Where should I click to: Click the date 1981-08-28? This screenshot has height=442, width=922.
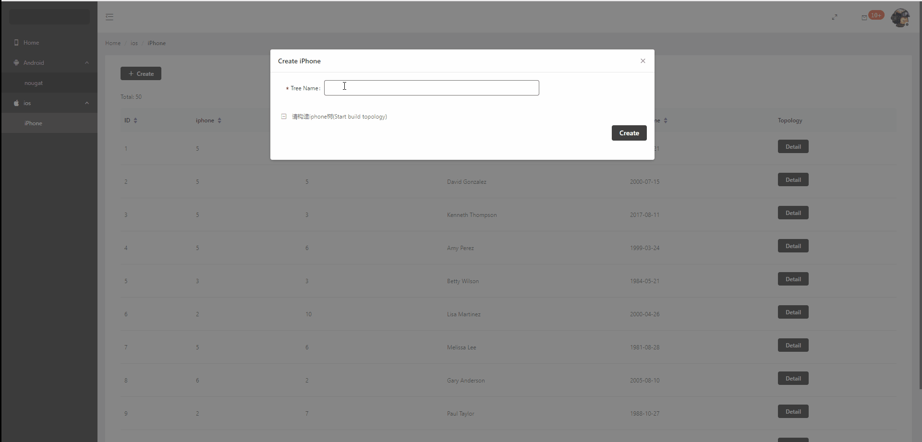(x=645, y=347)
